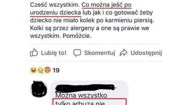The image size is (188, 105).
Task: Click the thumbs-up Like icon
Action: click(x=34, y=52)
